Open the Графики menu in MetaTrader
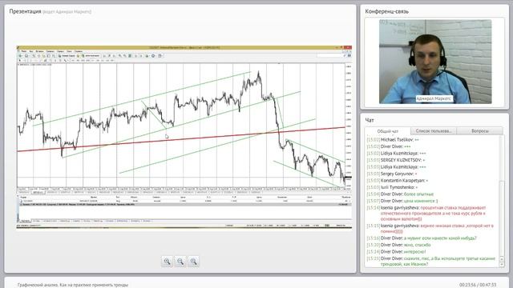This screenshot has height=288, width=513. tap(50, 51)
